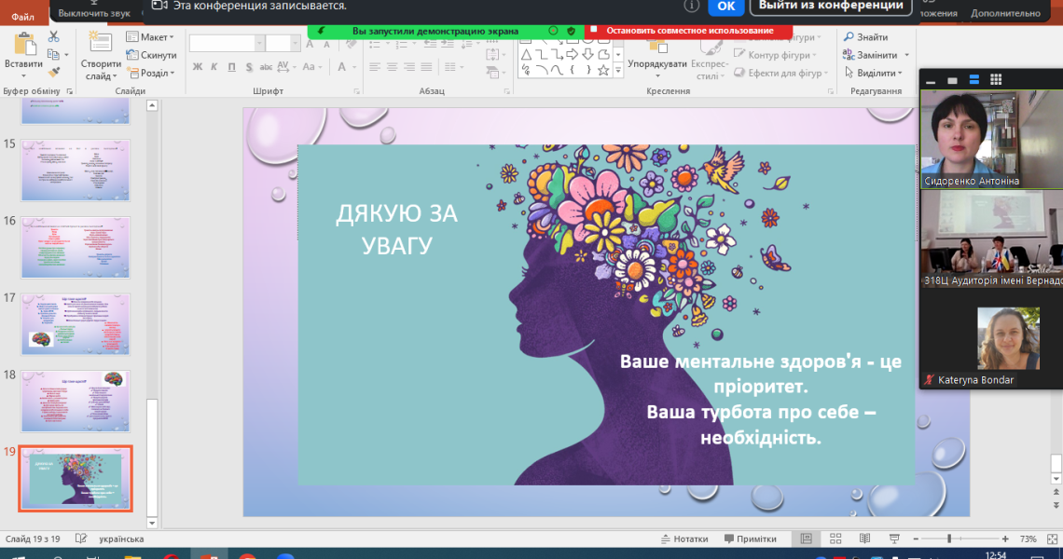Viewport: 1063px width, 559px height.
Task: Select slide 18 thumbnail
Action: (x=76, y=402)
